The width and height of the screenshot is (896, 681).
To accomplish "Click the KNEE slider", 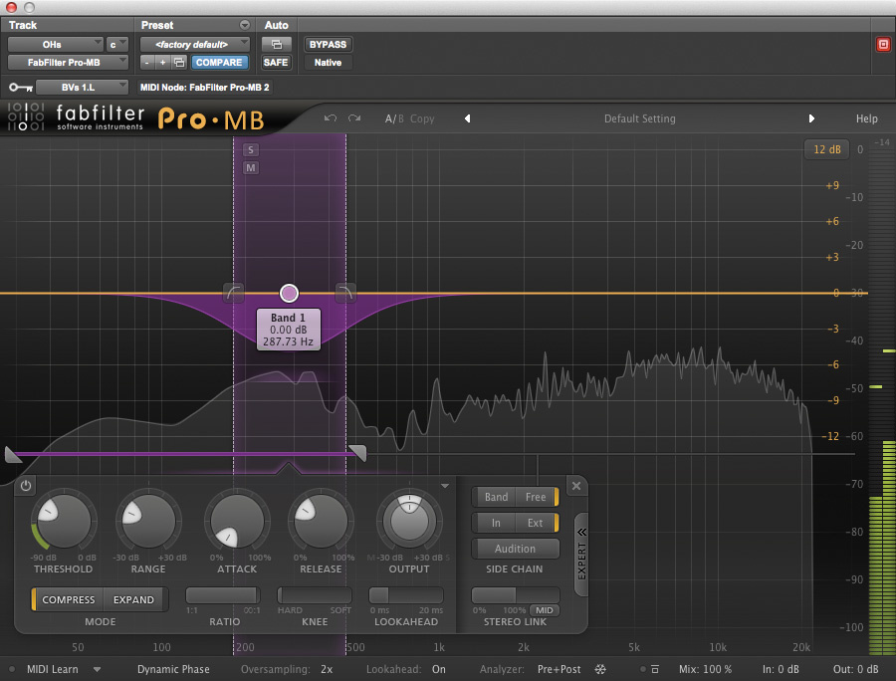I will click(315, 595).
